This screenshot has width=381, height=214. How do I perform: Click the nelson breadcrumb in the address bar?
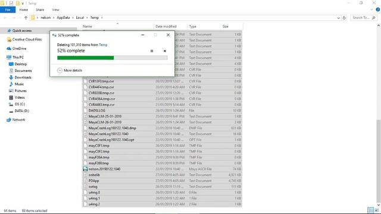45,18
